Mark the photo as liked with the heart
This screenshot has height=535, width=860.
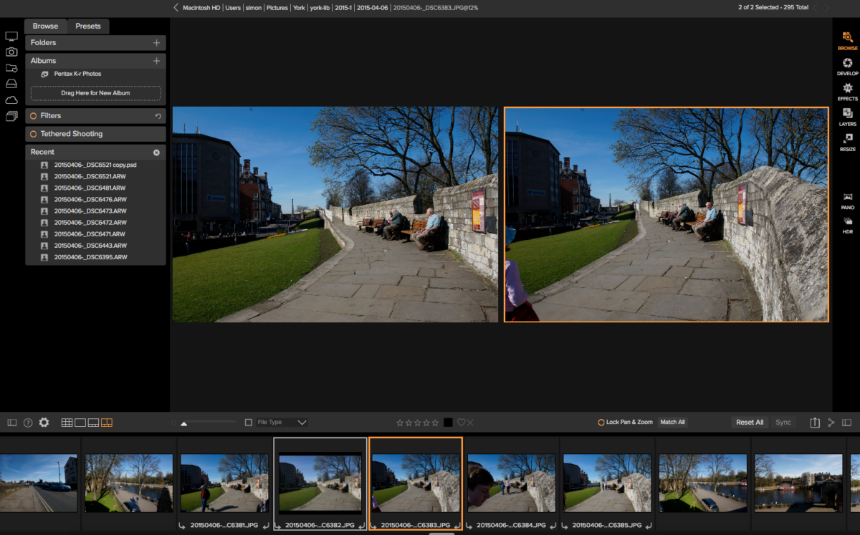click(461, 423)
